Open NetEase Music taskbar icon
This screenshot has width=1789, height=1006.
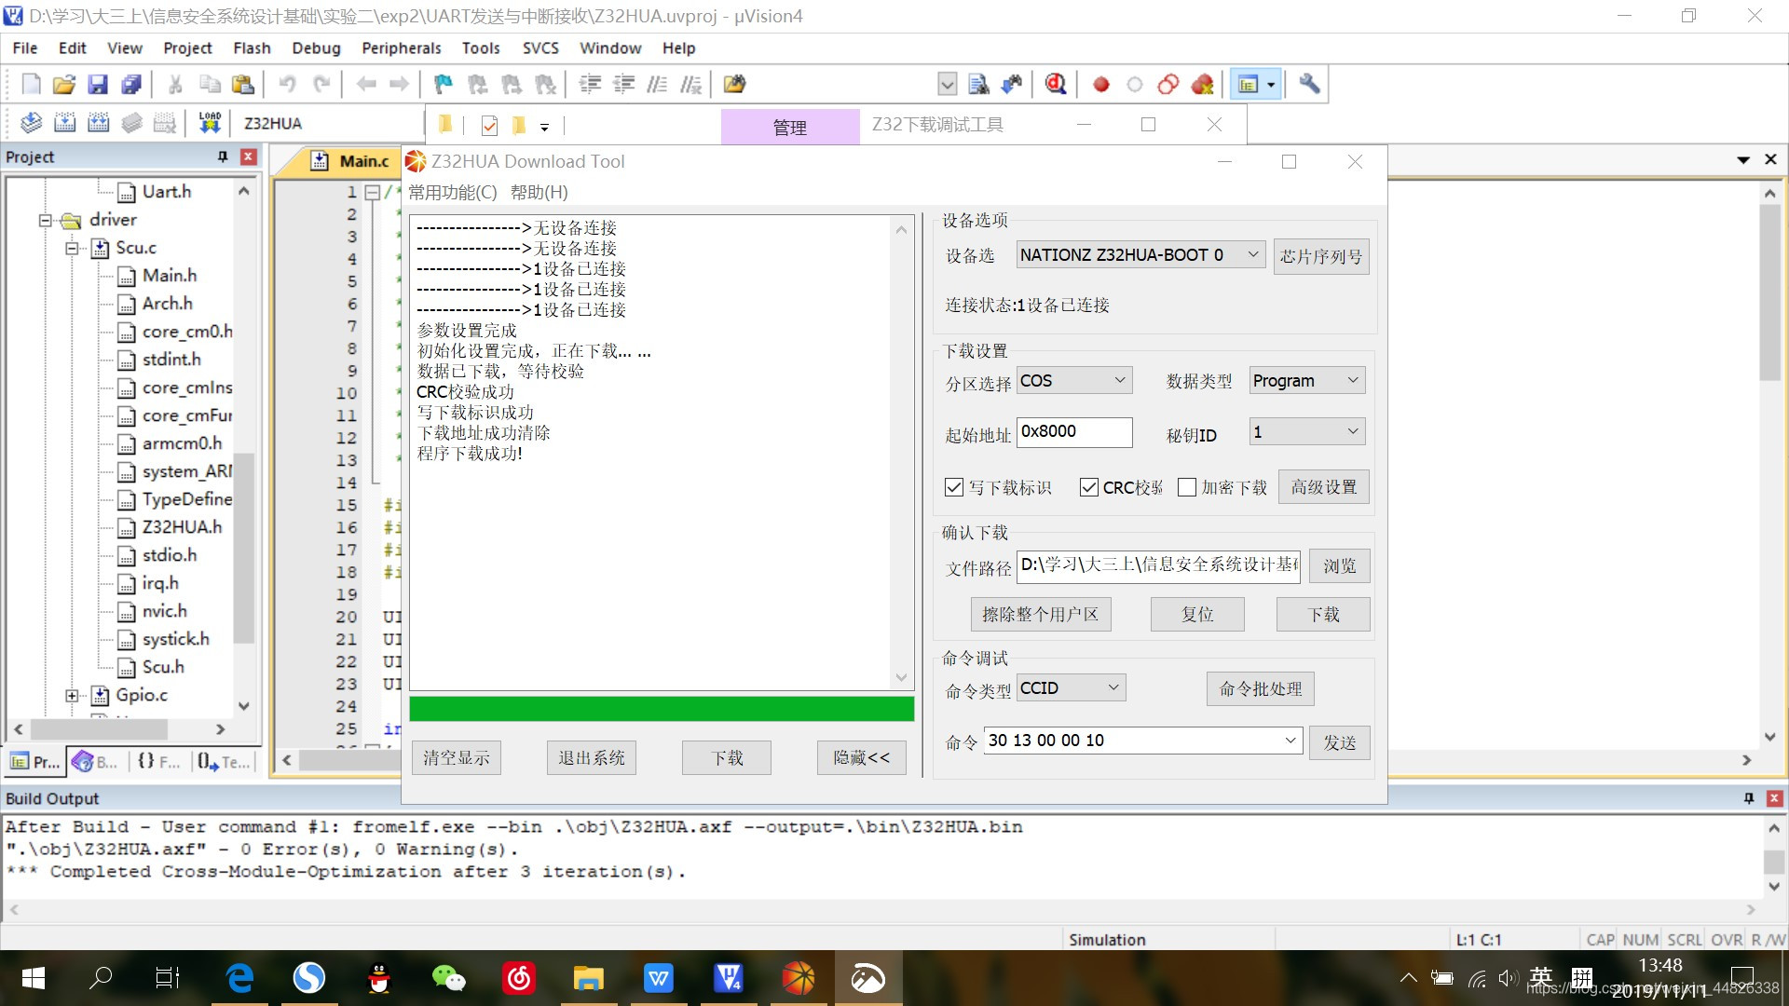point(519,978)
